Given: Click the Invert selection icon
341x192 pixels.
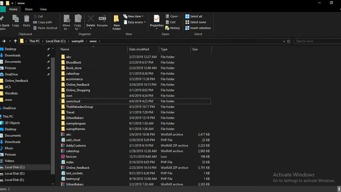Looking at the screenshot, I should coord(187,28).
